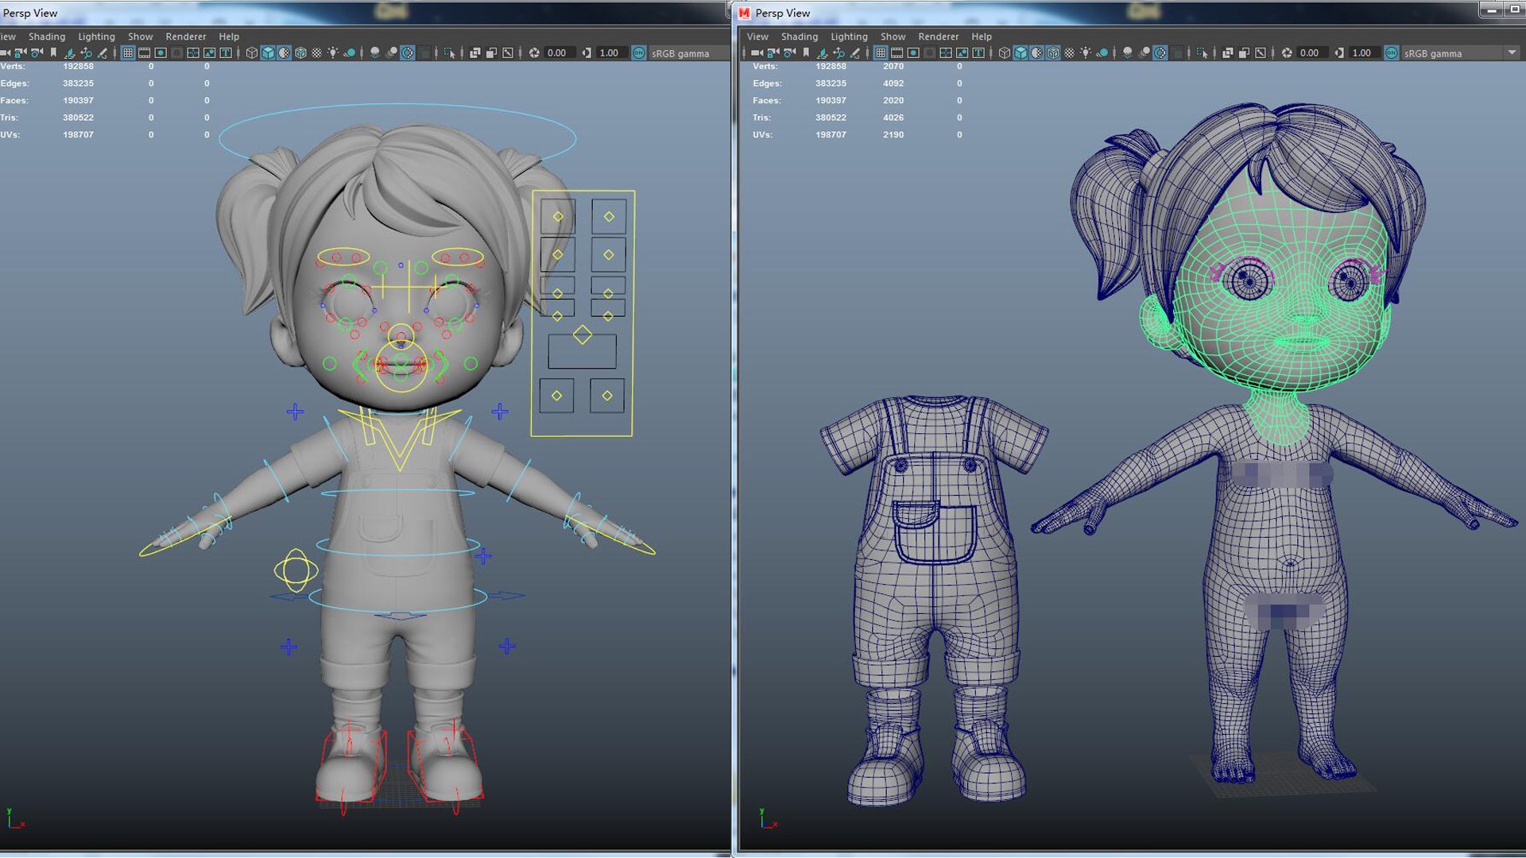
Task: Click Faces value 190397 in left HUD
Action: click(78, 101)
